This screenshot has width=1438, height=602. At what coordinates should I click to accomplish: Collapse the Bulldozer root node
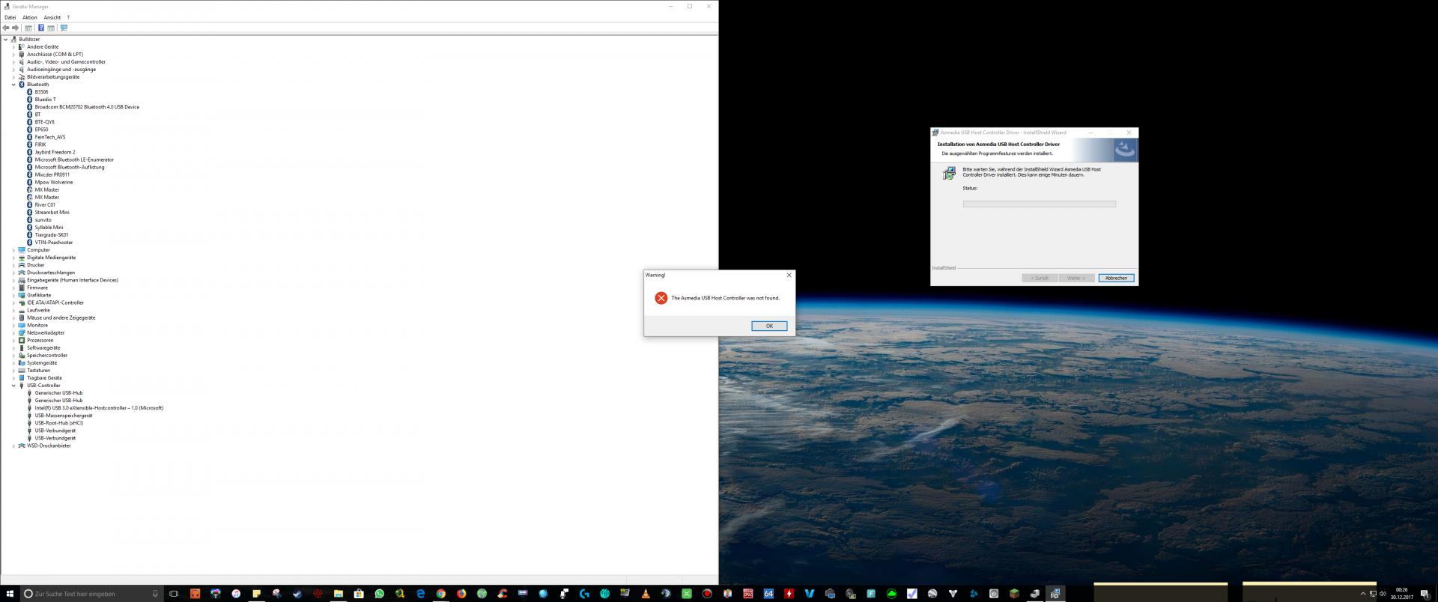[5, 39]
